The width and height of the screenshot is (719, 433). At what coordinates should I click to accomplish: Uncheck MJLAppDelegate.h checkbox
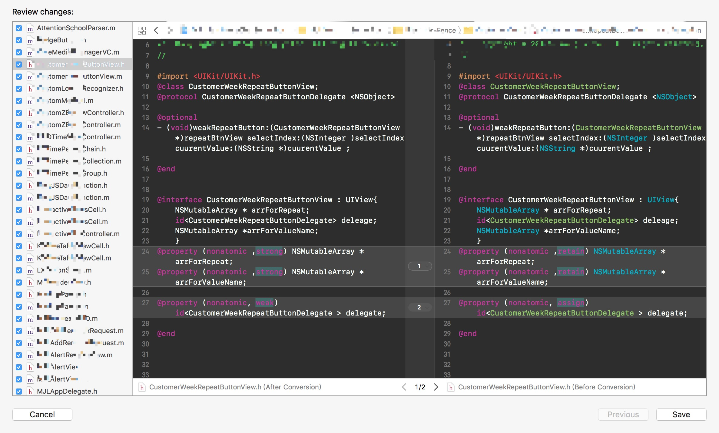(x=19, y=391)
